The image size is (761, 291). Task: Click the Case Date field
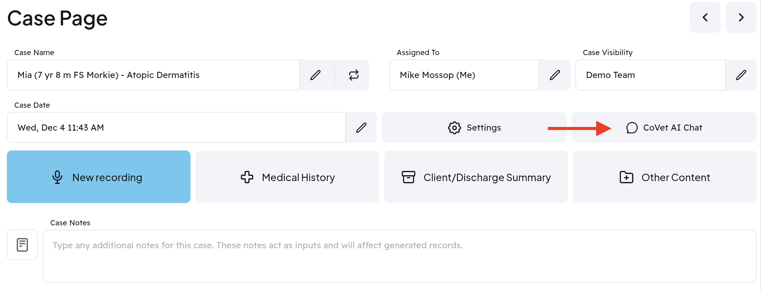click(176, 128)
